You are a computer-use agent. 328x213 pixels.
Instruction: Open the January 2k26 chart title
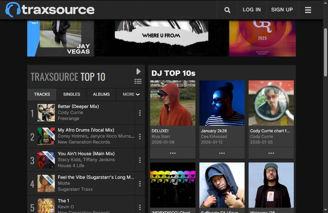click(x=214, y=131)
